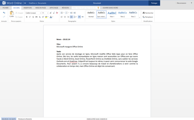Expand bullet list style arrow
Viewport: 194px width, 120px height.
tap(64, 13)
